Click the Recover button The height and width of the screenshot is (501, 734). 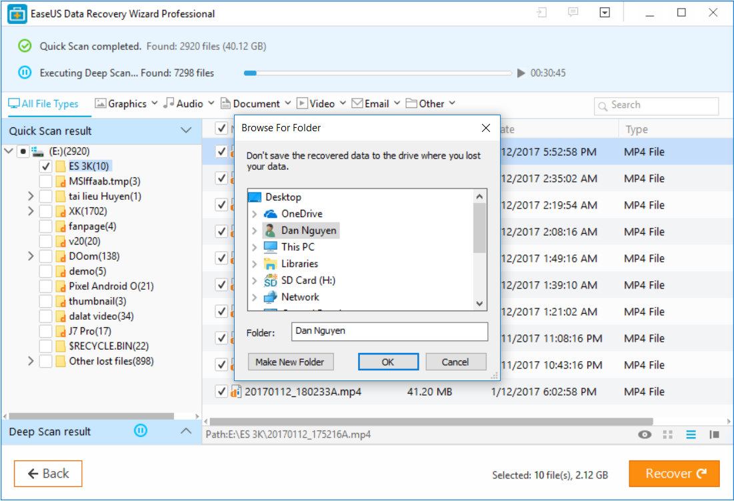674,474
